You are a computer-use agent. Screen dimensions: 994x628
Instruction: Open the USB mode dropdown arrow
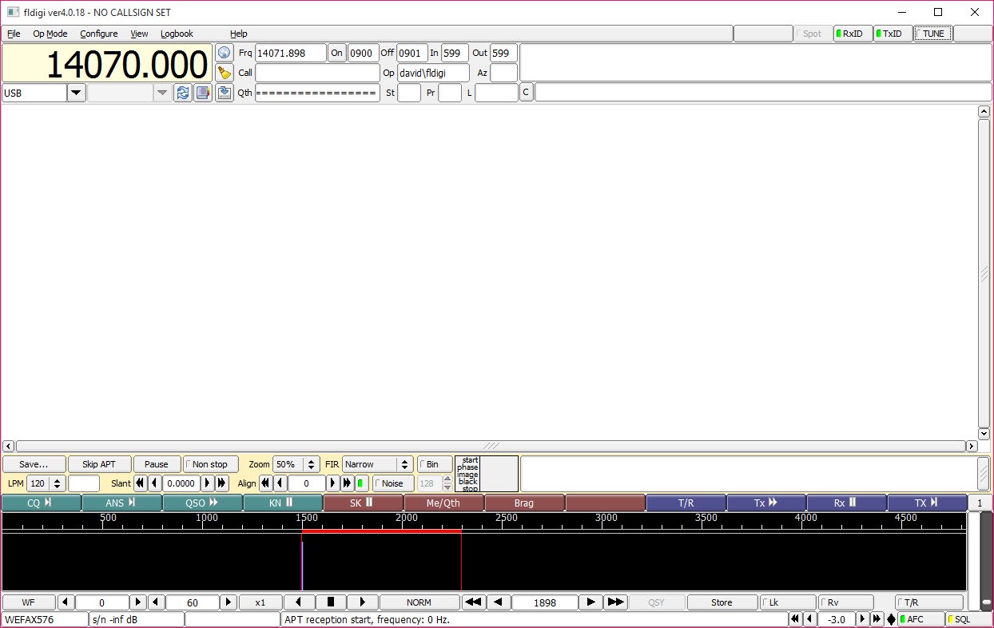[77, 93]
